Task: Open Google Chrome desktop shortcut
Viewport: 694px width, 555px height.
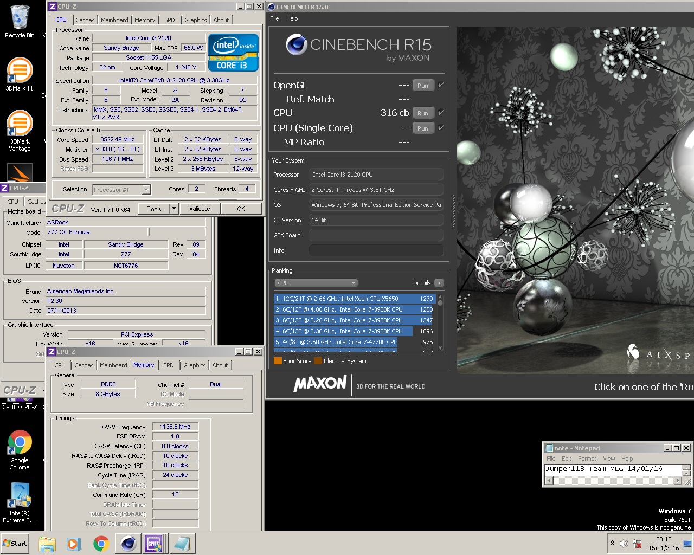Action: pos(20,450)
